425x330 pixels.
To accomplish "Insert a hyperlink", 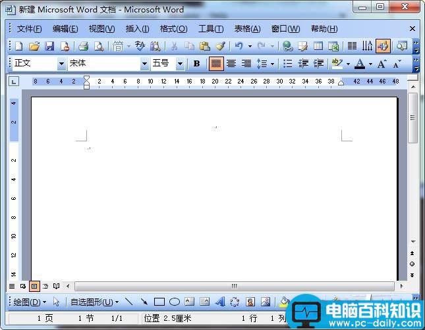I will pyautogui.click(x=287, y=46).
